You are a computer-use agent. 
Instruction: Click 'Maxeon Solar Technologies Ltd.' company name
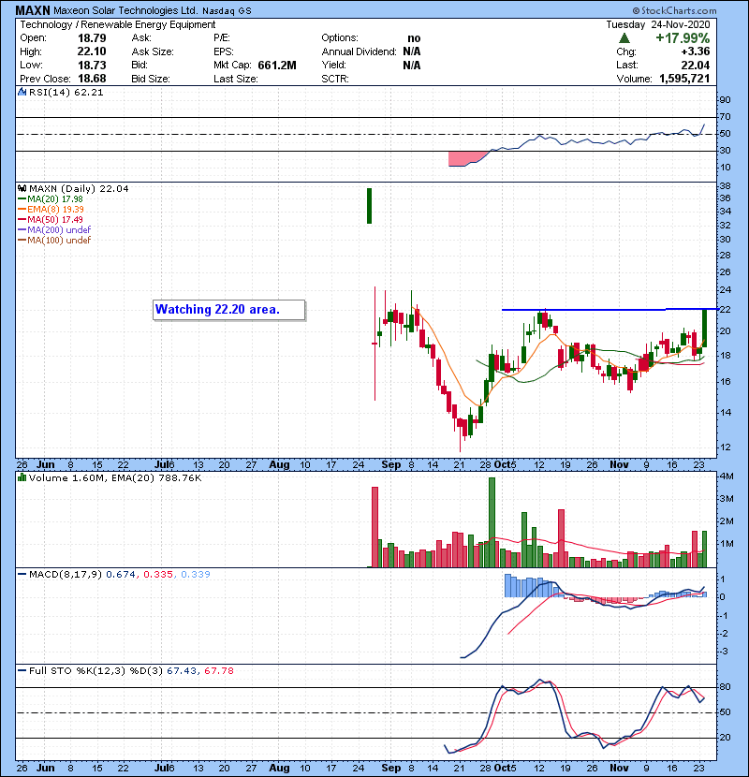pyautogui.click(x=125, y=10)
